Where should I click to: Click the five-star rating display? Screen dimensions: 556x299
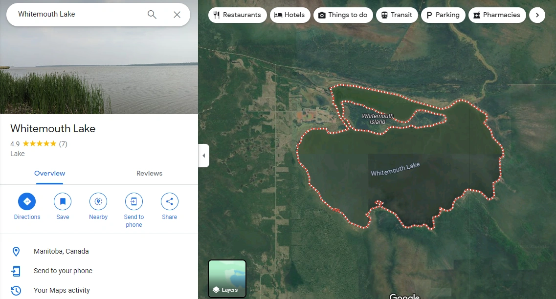point(39,143)
